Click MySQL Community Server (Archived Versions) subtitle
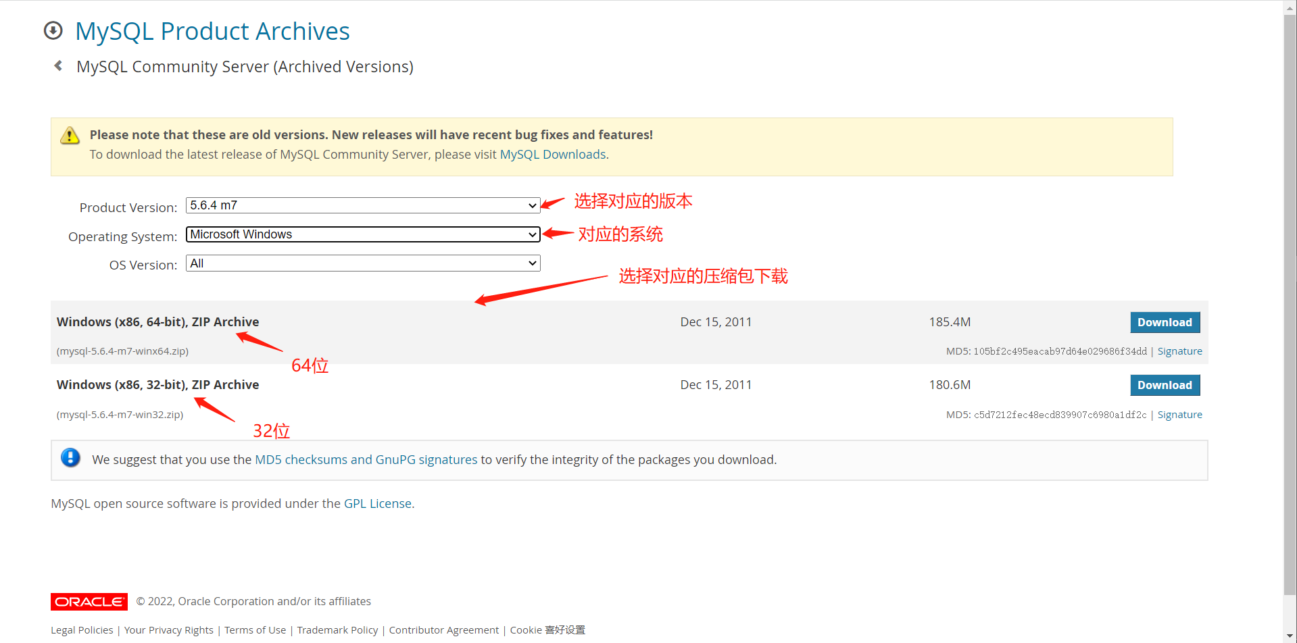Viewport: 1297px width, 643px height. 245,67
